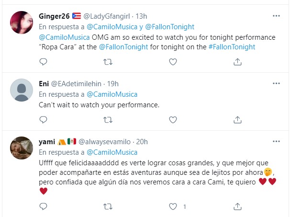Share Eni's tweet
This screenshot has width=290, height=217.
(x=238, y=119)
